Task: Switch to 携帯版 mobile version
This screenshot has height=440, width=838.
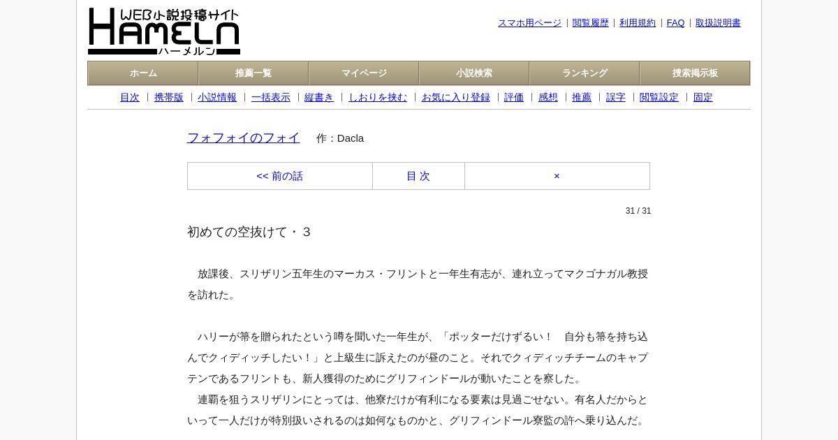Action: click(x=169, y=98)
